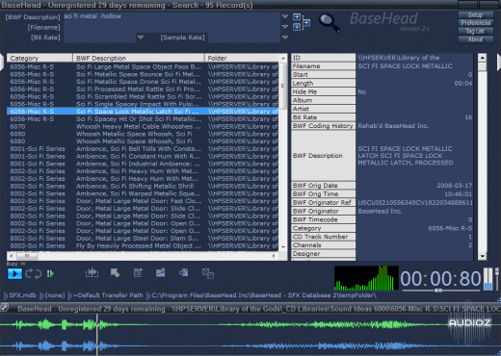Select the Fly By Heavily Processed Metal Object row

[x=144, y=246]
